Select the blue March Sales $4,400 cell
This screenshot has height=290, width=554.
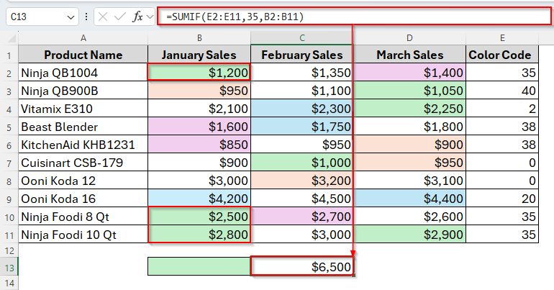(407, 198)
